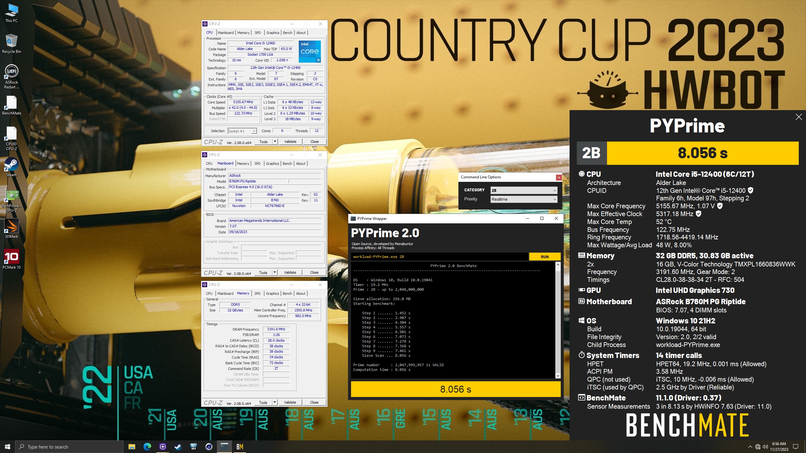Select the TechPowerUp GPU-Z desktop icon
This screenshot has width=806, height=453.
pos(11,200)
